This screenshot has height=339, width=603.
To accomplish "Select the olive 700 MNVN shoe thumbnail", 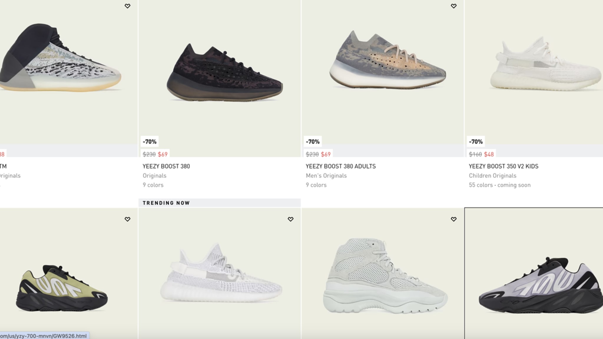I will 62,289.
